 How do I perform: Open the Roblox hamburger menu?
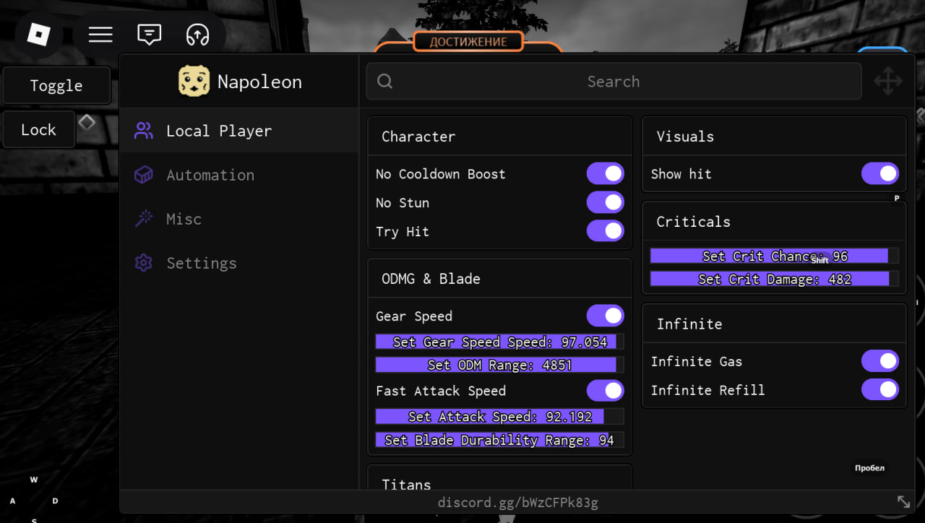(x=100, y=35)
